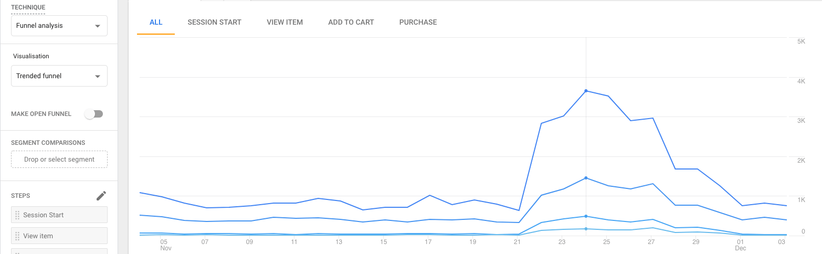
Task: Select the View item step chip
Action: click(59, 236)
